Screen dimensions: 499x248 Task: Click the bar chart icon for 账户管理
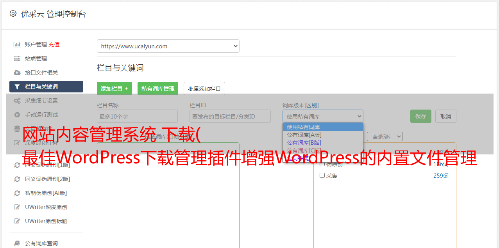pyautogui.click(x=17, y=44)
